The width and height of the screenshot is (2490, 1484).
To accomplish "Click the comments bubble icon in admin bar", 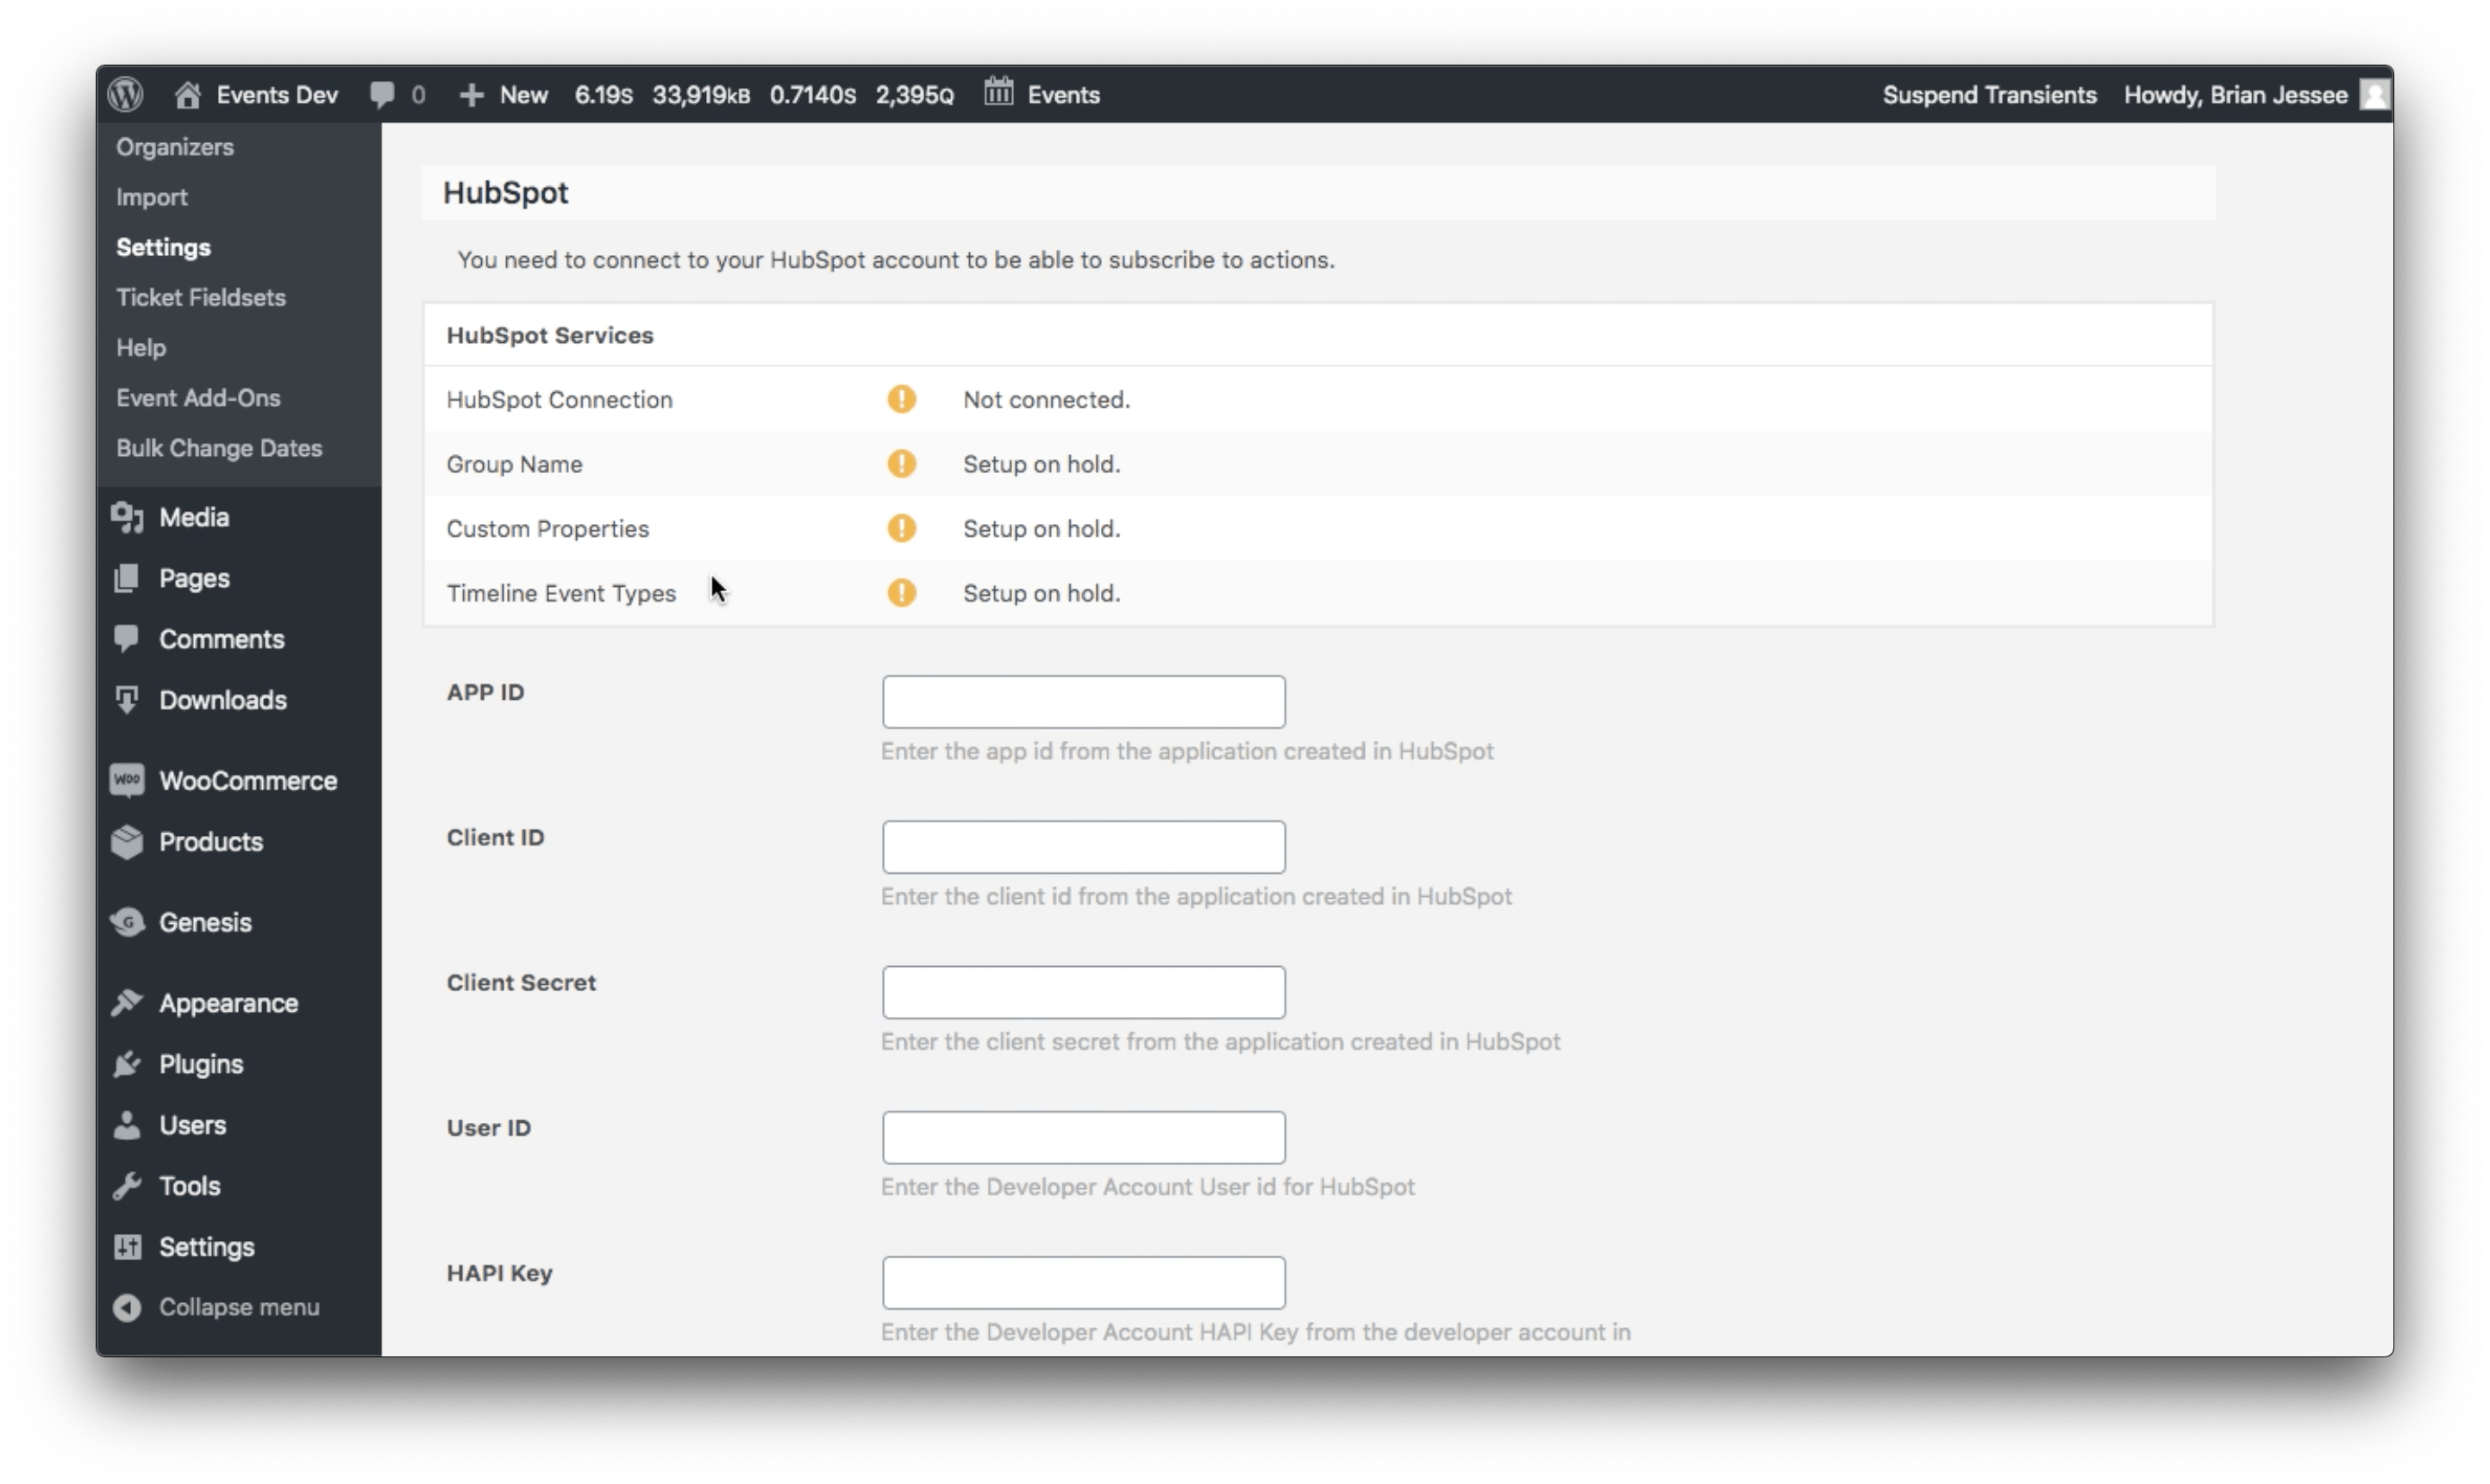I will tap(385, 93).
